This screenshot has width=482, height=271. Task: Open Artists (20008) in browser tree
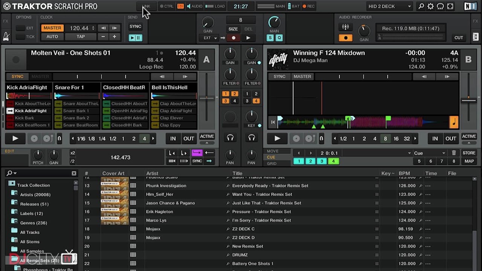pyautogui.click(x=35, y=195)
